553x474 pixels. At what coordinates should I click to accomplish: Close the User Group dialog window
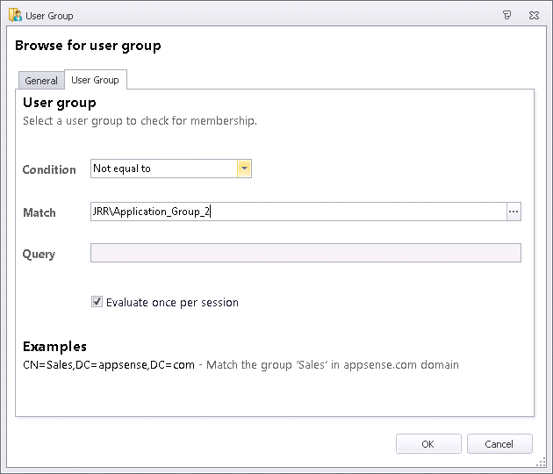click(x=534, y=15)
